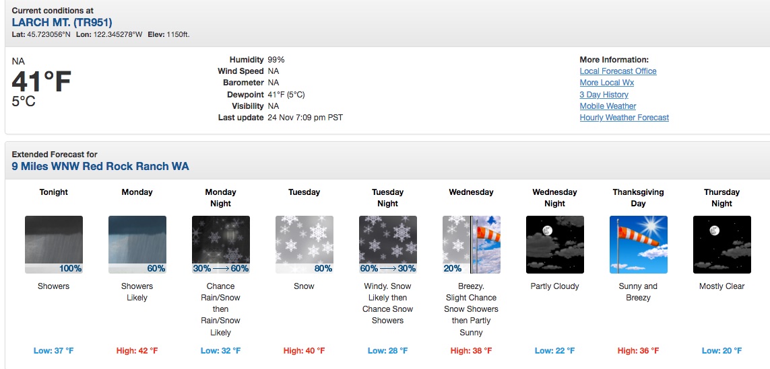Open the Tuesday Night windy snow icon
Screen dimensions: 770x369
tap(387, 245)
